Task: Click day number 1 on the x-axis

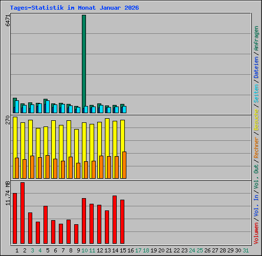Action: coord(17,250)
